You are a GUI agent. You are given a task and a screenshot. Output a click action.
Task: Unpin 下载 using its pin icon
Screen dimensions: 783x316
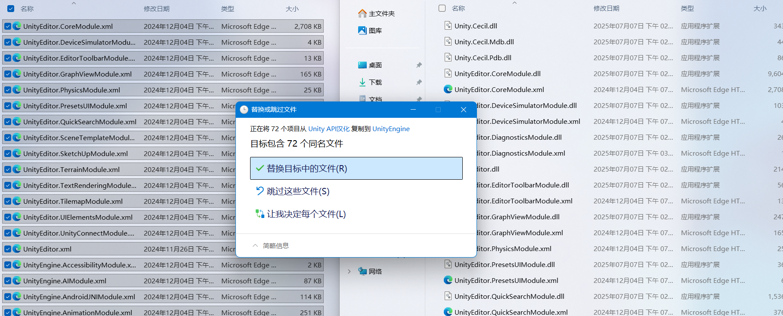coord(419,82)
